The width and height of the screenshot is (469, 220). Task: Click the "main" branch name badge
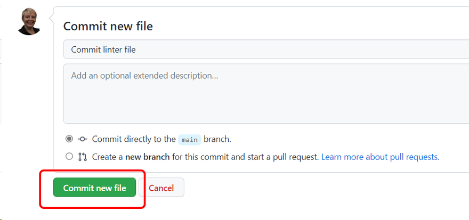click(x=189, y=140)
